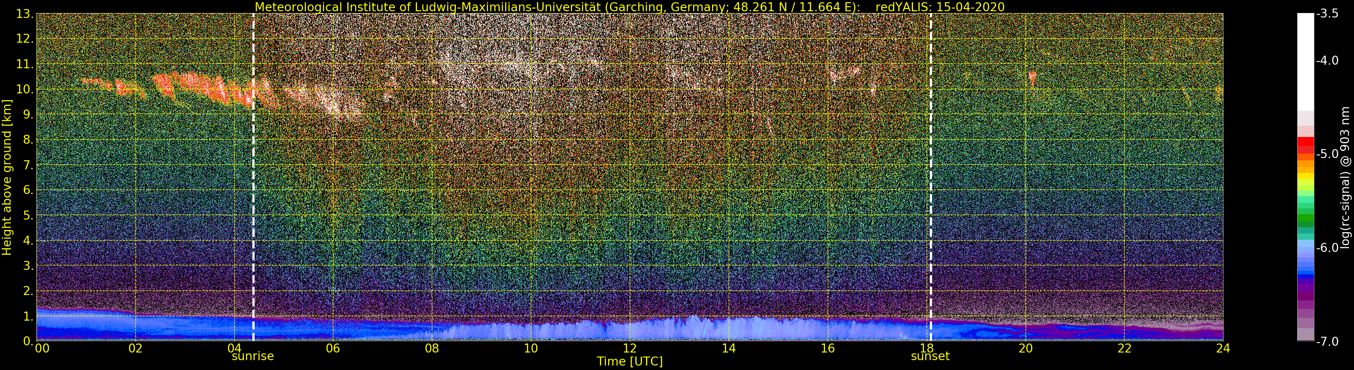This screenshot has height=370, width=1354.
Task: Click the height tick label '3.'
Action: [28, 265]
